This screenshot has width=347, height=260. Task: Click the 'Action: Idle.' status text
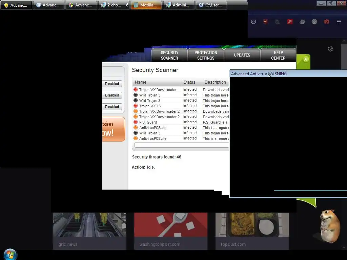coord(143,167)
